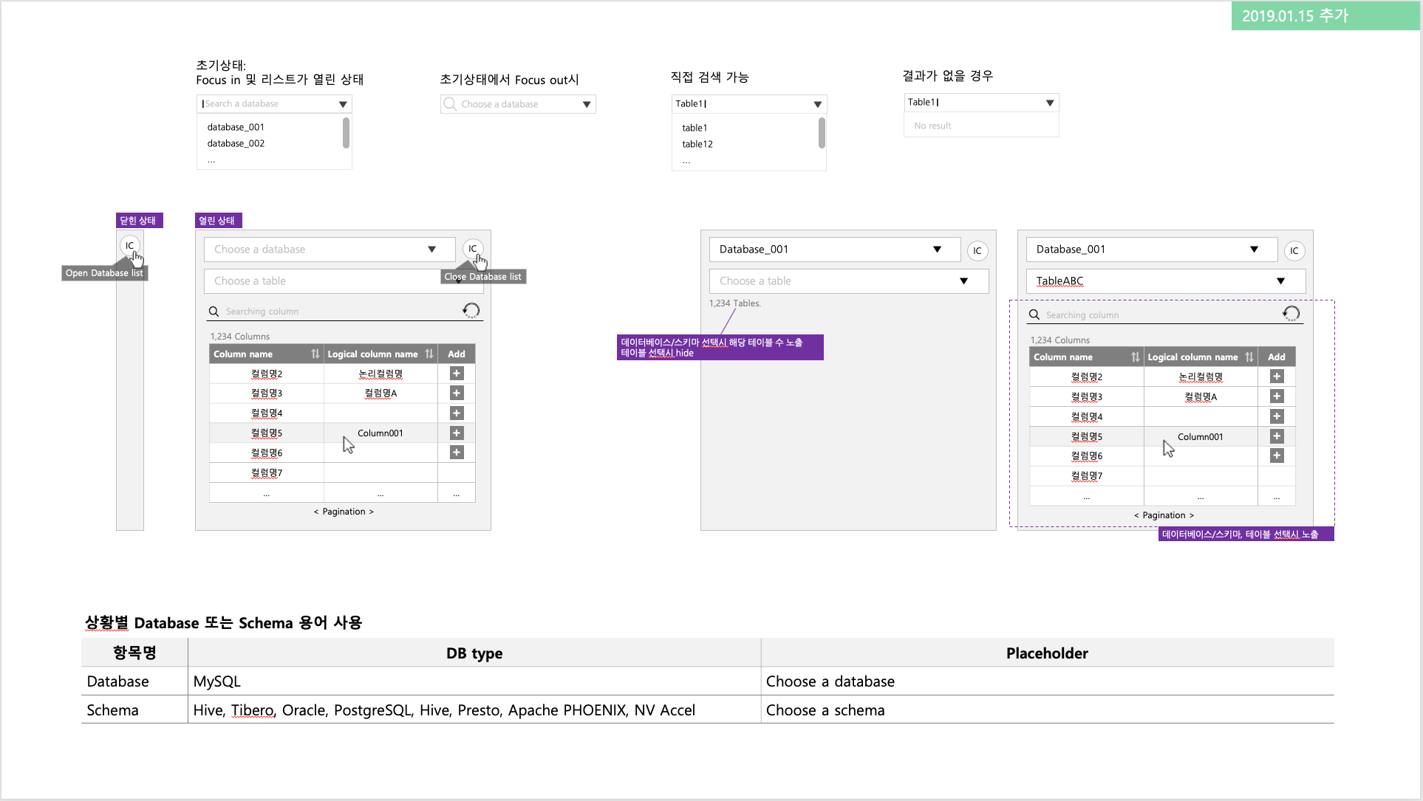Click refresh icon in right dashed panel search
Viewport: 1423px width, 801px height.
click(x=1291, y=314)
